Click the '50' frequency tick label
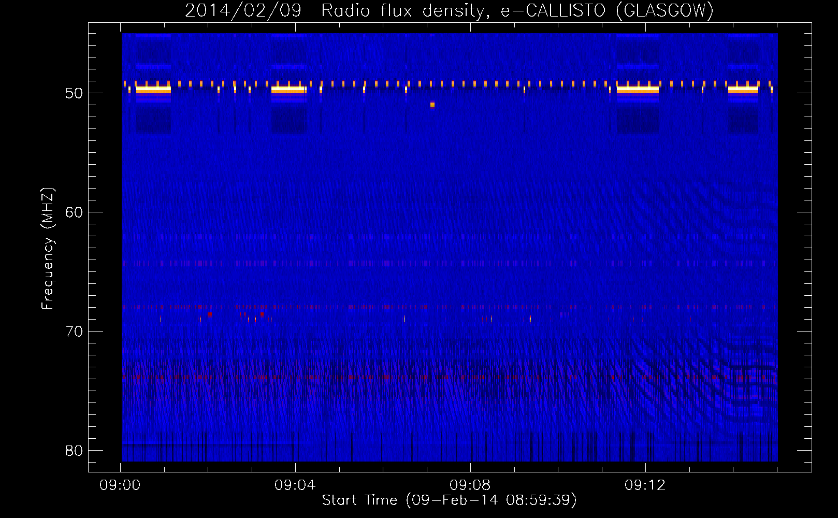Screen dimensions: 838x518 [x=74, y=93]
